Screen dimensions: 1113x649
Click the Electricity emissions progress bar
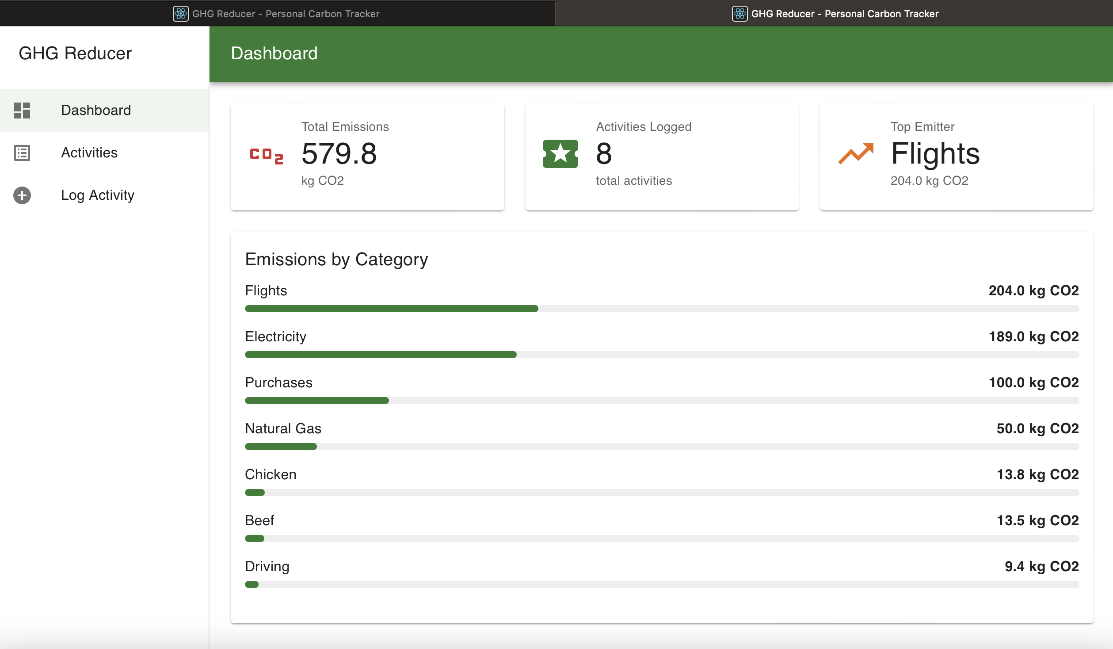tap(661, 355)
